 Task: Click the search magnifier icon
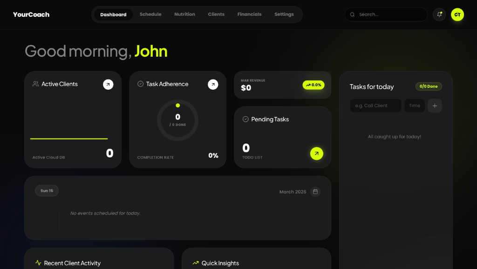coord(352,14)
